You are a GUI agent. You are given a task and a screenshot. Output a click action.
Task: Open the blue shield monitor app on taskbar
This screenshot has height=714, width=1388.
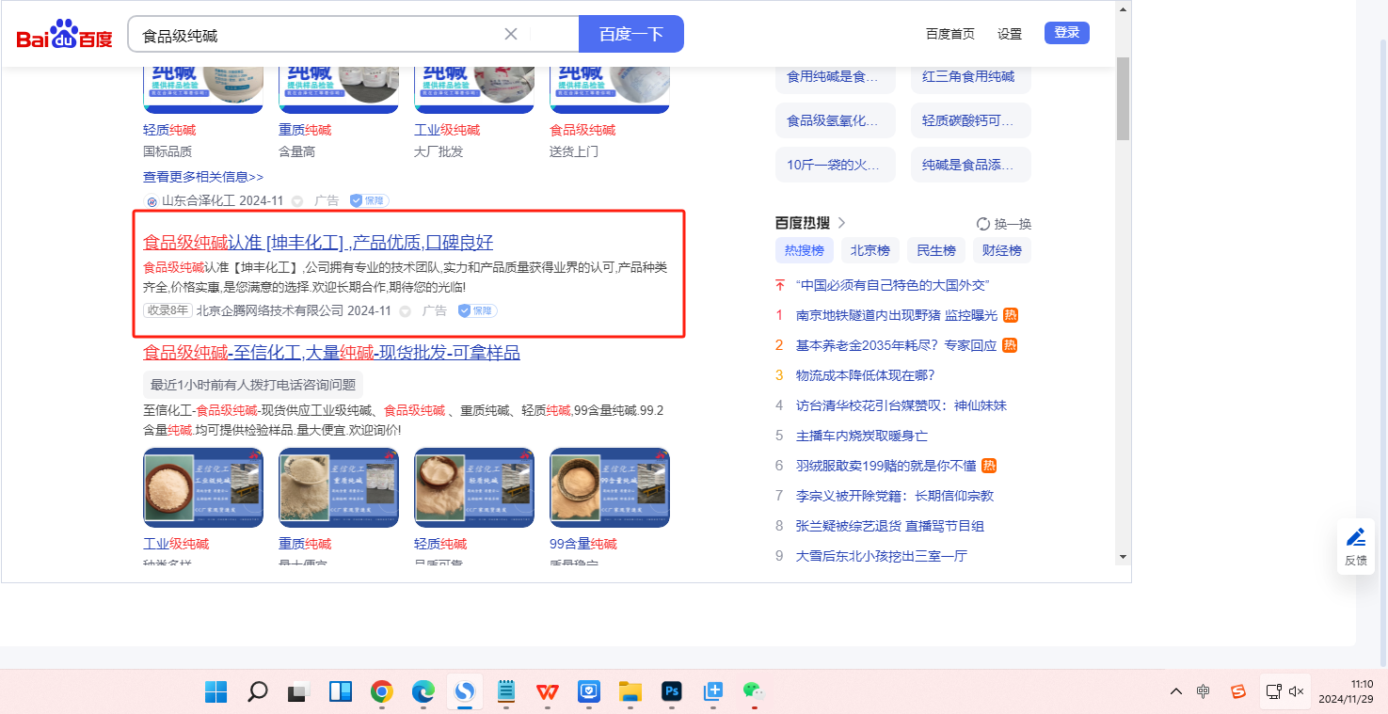(588, 692)
